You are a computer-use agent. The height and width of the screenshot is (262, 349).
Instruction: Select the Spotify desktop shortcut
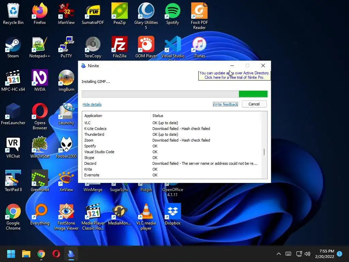172,14
